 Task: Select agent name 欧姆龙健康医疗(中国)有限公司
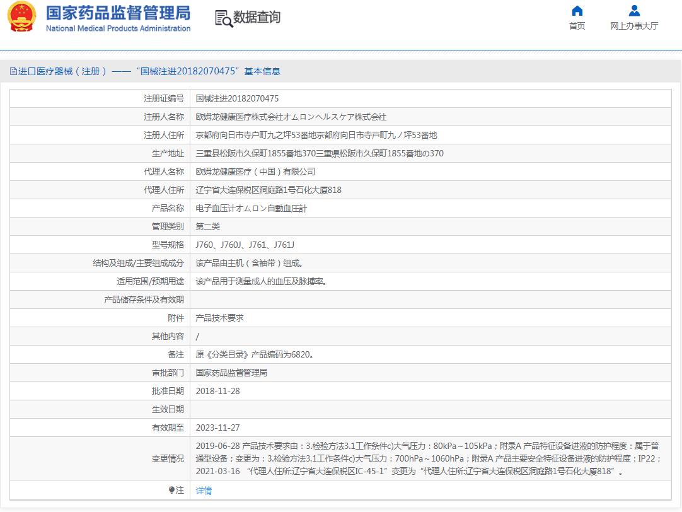(x=255, y=172)
